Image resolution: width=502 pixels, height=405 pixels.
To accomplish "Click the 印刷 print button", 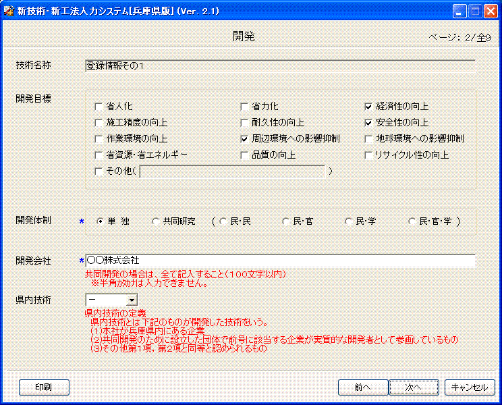I will 44,387.
